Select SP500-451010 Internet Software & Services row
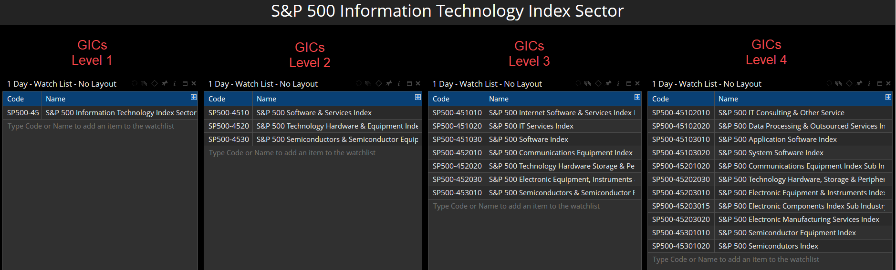Image resolution: width=896 pixels, height=270 pixels. point(535,113)
